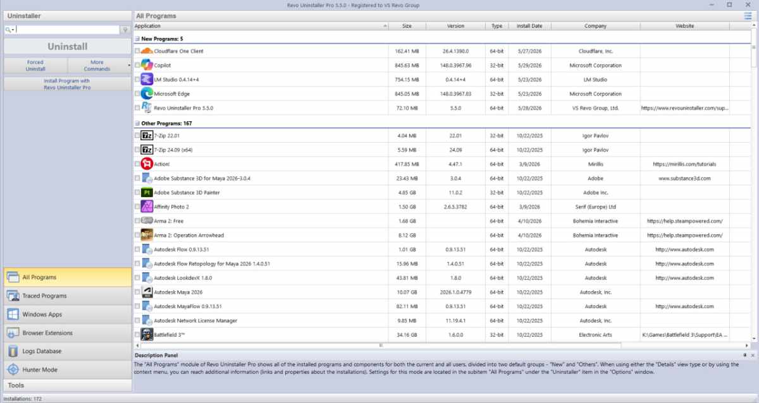Check the 7-Zip 22.01 checkbox

pos(137,136)
